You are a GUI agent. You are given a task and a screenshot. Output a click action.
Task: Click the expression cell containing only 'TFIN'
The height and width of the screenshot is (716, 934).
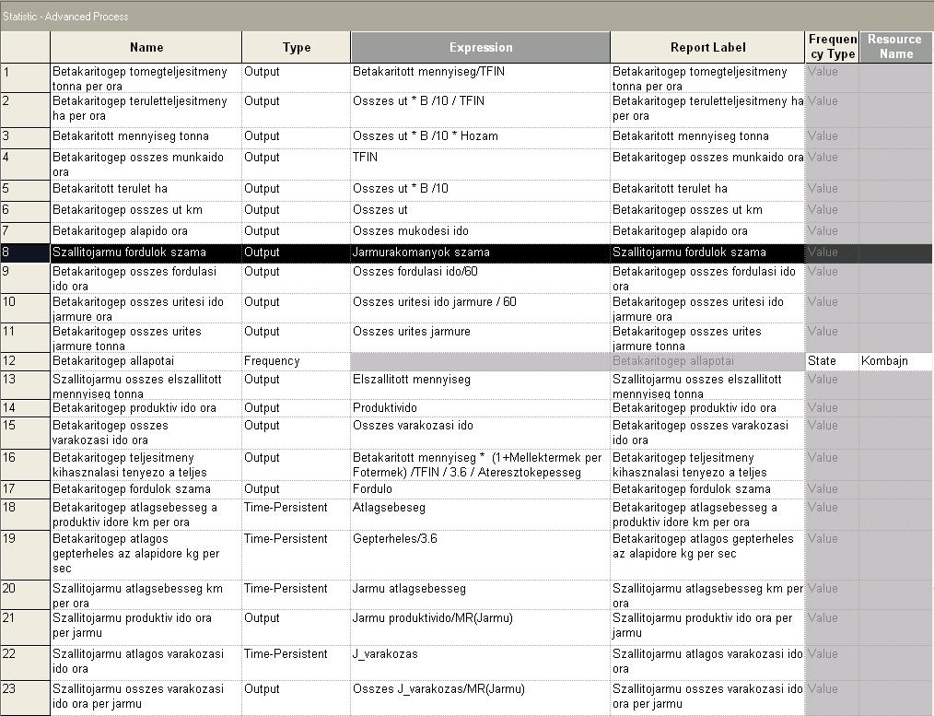pos(480,164)
